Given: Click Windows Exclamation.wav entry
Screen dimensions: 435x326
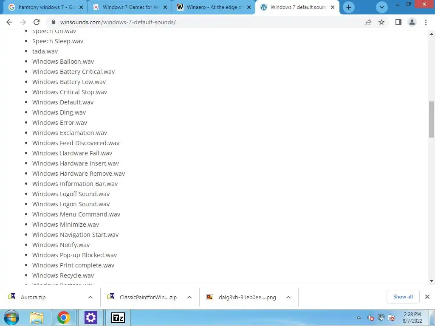Looking at the screenshot, I should coord(70,133).
